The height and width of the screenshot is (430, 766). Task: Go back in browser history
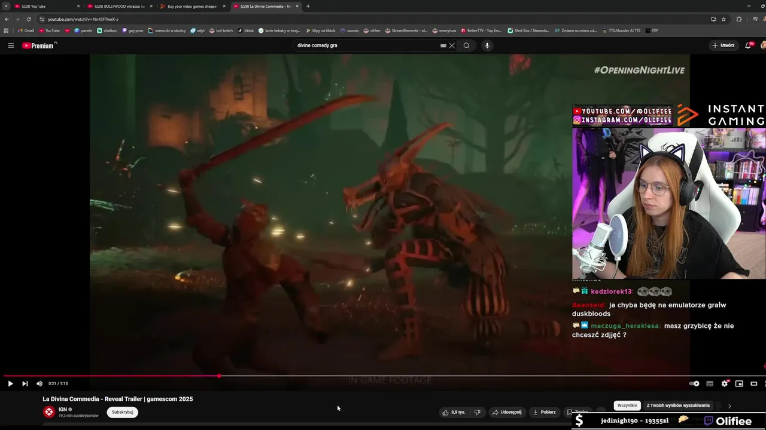click(x=7, y=19)
